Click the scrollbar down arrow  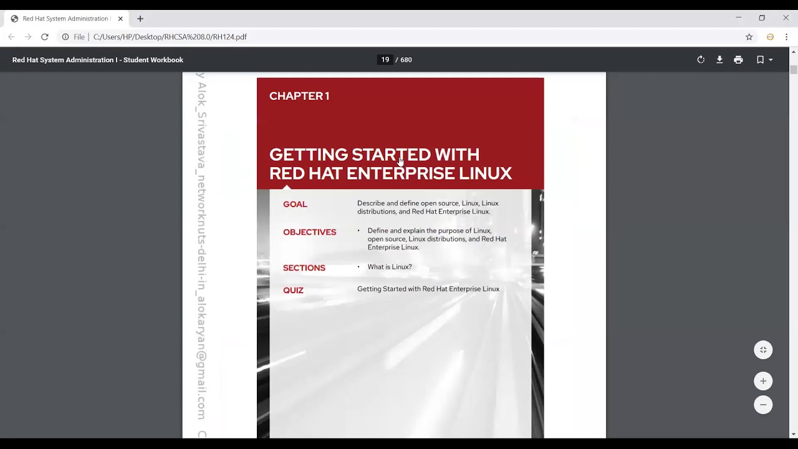(794, 434)
